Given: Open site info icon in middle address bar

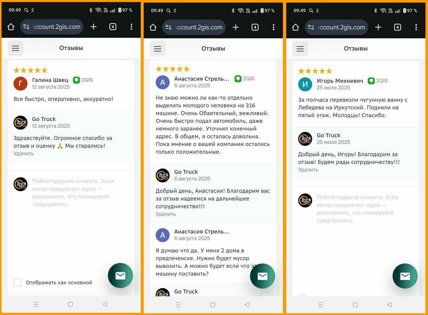Looking at the screenshot, I should 169,27.
